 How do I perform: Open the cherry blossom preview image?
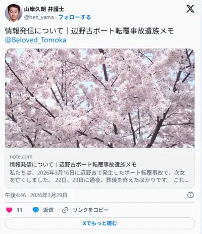(100, 98)
